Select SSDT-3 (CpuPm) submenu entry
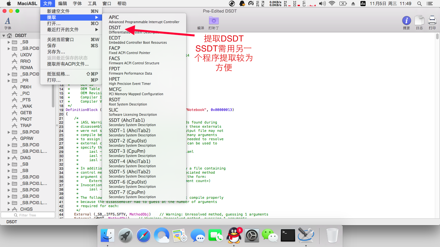Viewport: 440px width, 247px height. 144,153
